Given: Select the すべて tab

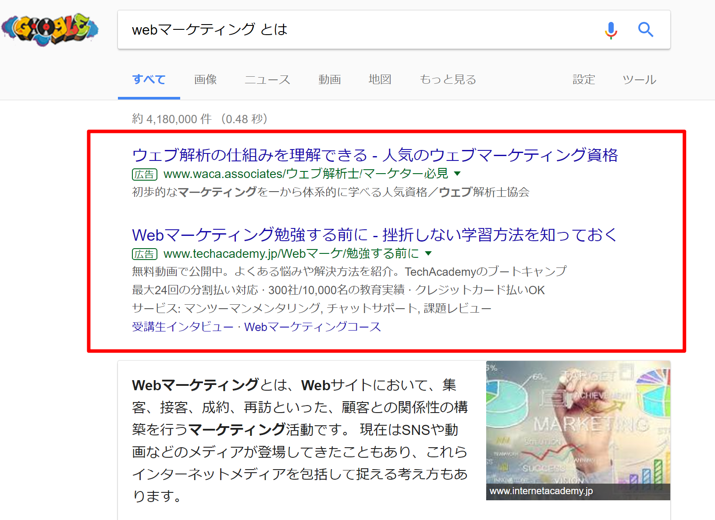Looking at the screenshot, I should click(x=149, y=79).
